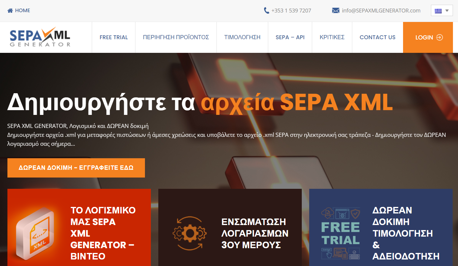This screenshot has height=266, width=458.
Task: Select the SEPA XML Generator logo
Action: 40,37
